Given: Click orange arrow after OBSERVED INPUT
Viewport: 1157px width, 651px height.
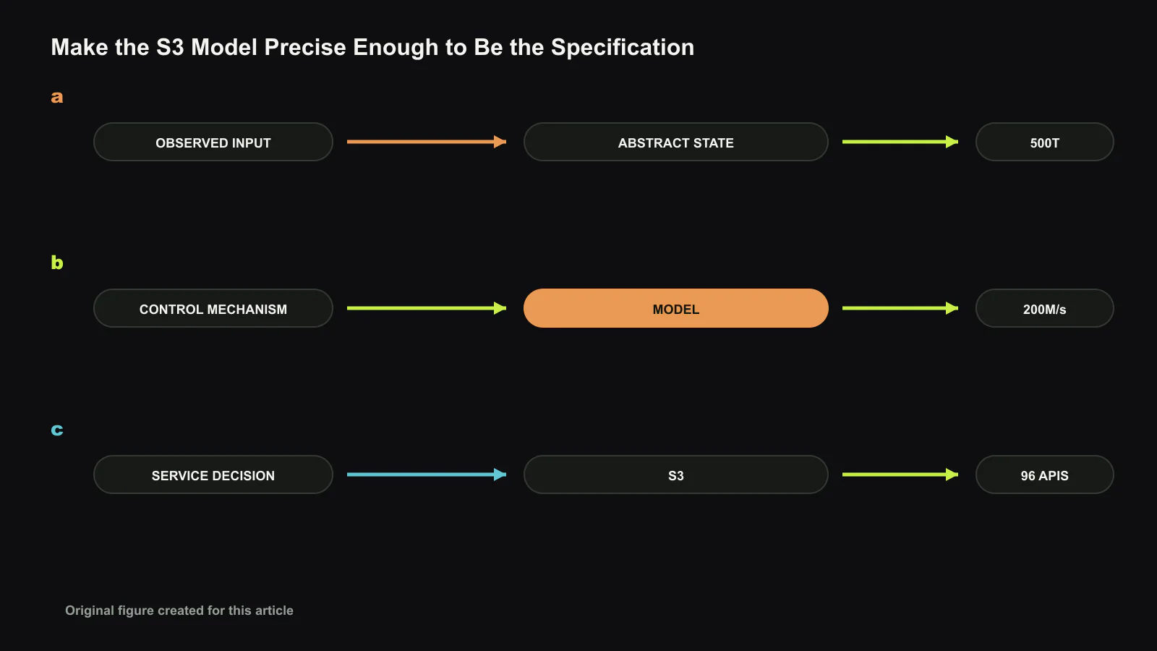Looking at the screenshot, I should pyautogui.click(x=427, y=142).
